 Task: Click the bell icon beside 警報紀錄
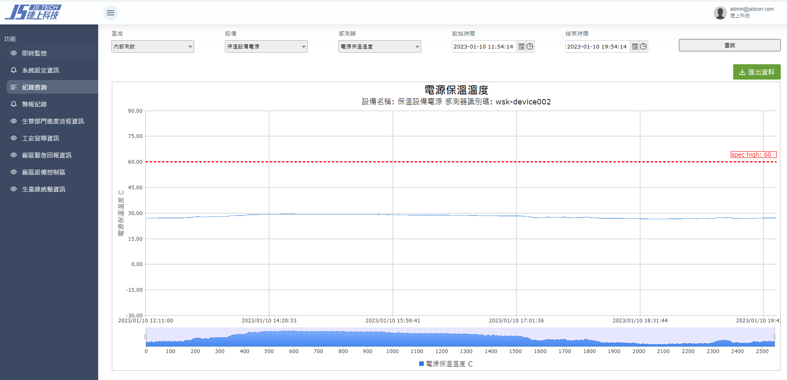coord(14,104)
